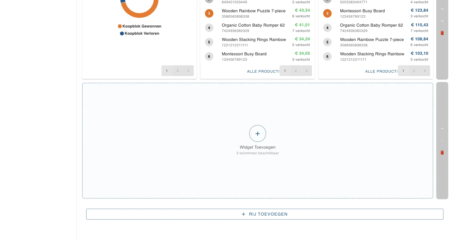
Task: Move the empty Widget Toevoegen row up
Action: [442, 129]
